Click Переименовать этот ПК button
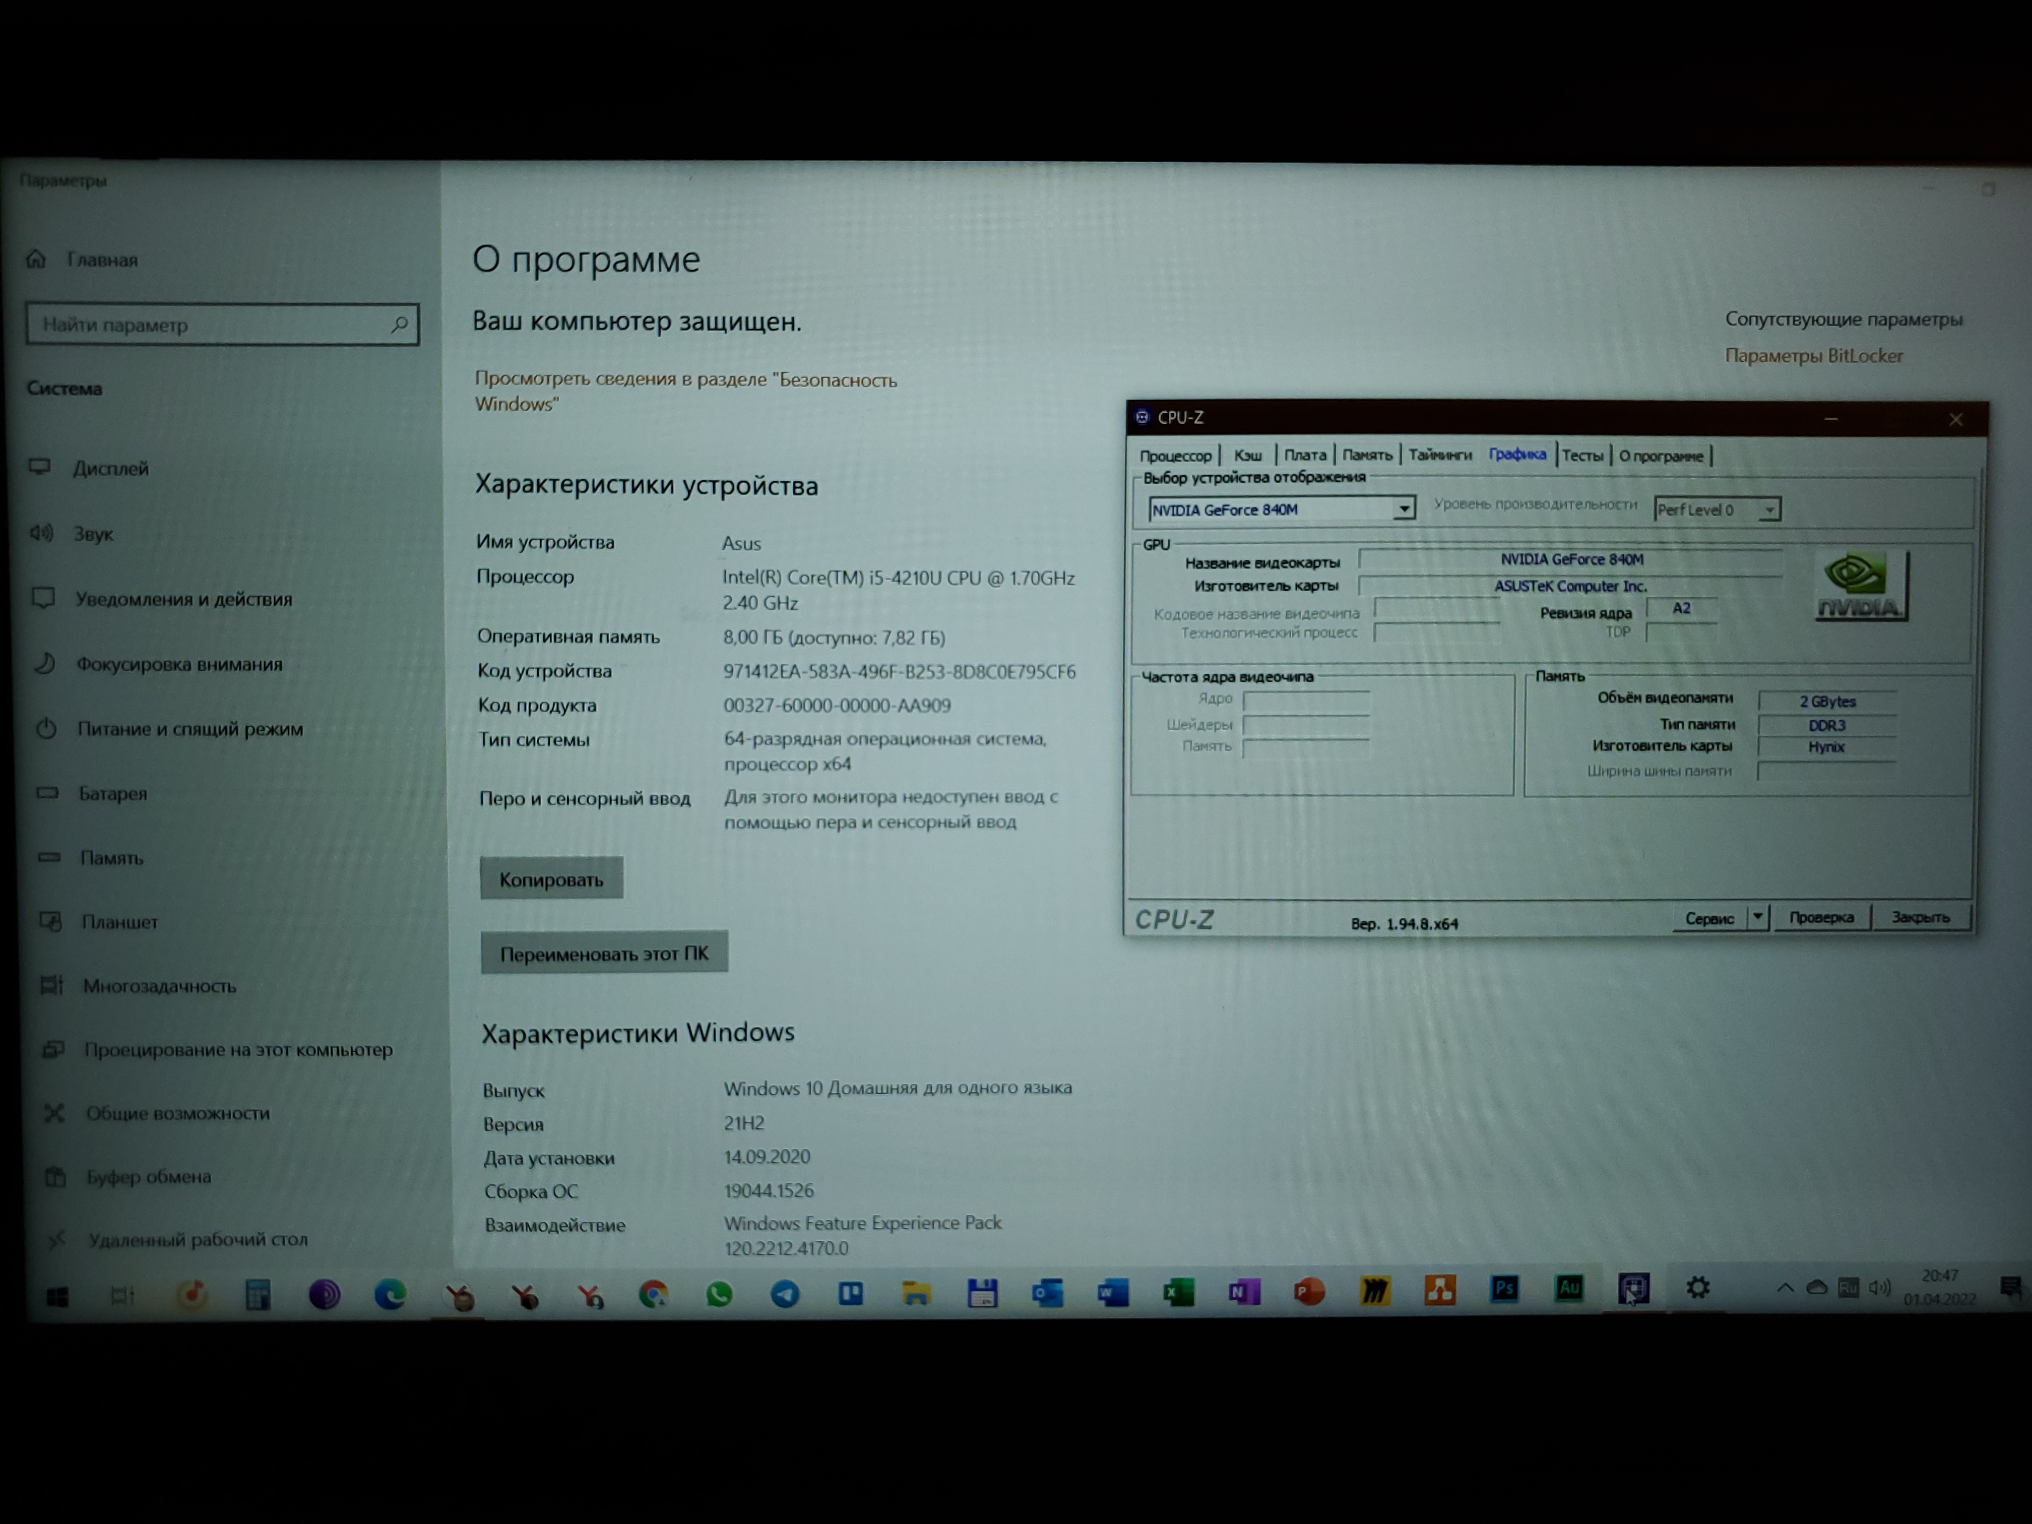The image size is (2032, 1524). coord(604,954)
